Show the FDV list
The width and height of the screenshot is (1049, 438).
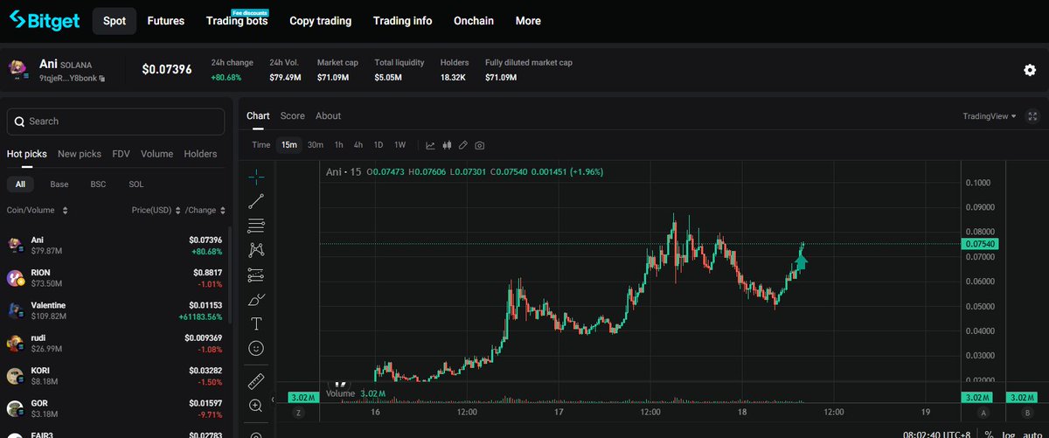121,154
